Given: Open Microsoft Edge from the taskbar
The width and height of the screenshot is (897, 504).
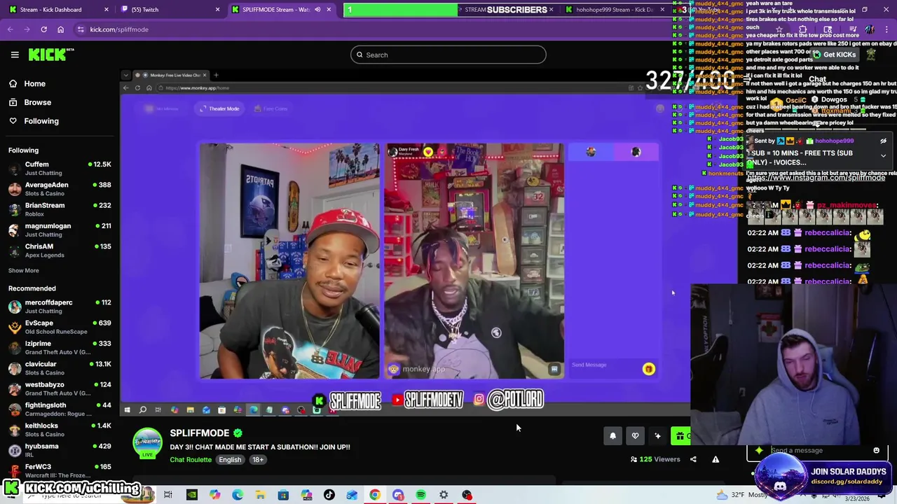Looking at the screenshot, I should click(x=238, y=495).
